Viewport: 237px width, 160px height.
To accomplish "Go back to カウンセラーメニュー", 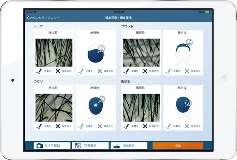I will pyautogui.click(x=43, y=17).
